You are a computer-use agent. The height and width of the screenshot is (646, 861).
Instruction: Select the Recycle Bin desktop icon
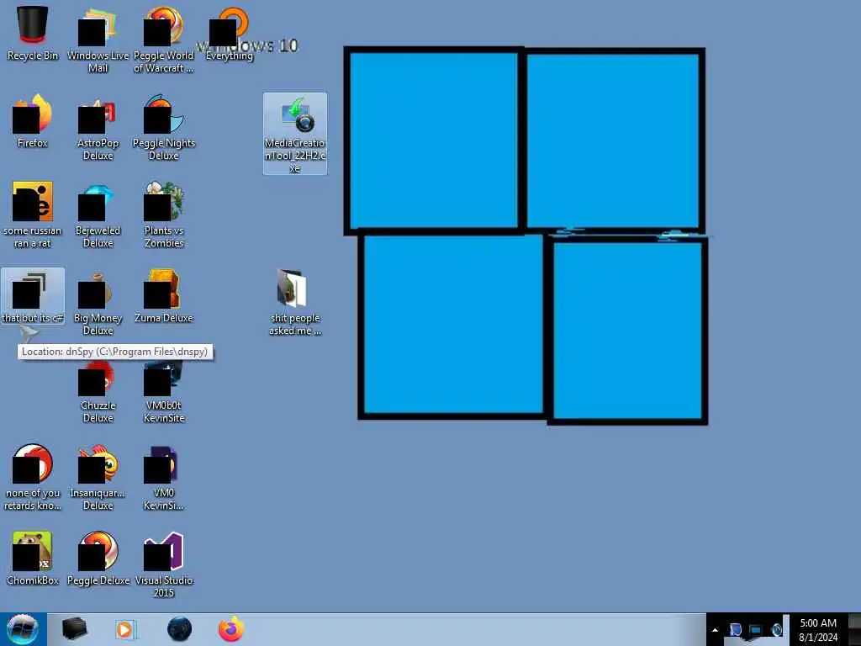point(33,34)
